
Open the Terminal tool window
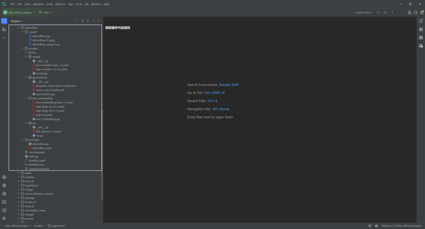(x=4, y=202)
